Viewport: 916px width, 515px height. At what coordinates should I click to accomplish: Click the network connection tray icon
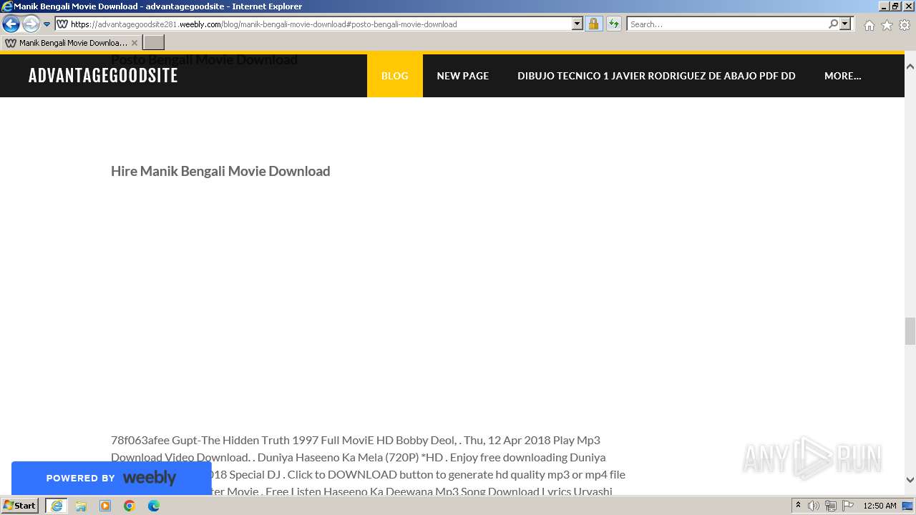[831, 506]
